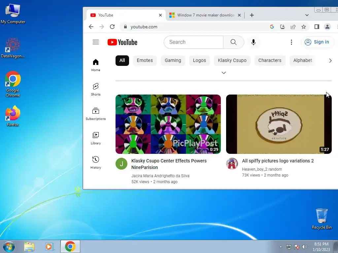Share this page via address bar icon

click(293, 27)
